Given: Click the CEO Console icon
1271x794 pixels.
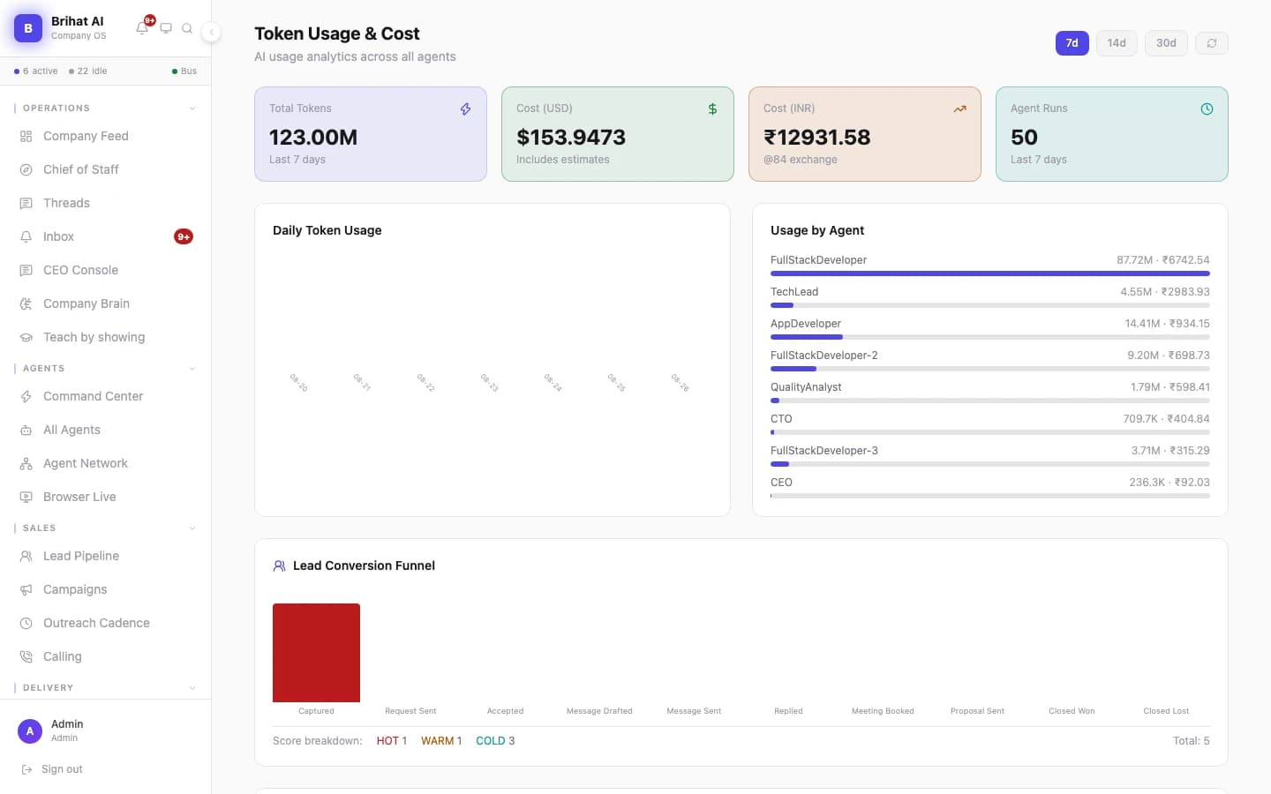Looking at the screenshot, I should (26, 270).
